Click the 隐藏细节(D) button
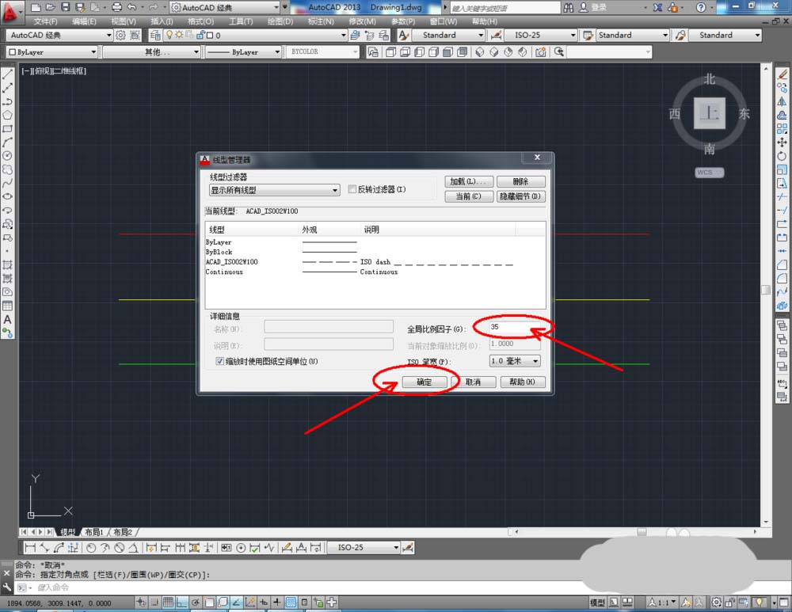Screen dimensions: 792x612 click(521, 196)
